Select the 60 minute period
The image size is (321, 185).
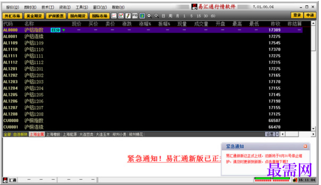[213, 16]
